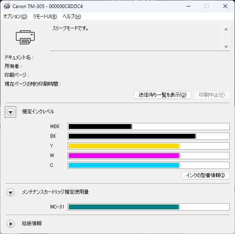235x234 pixels.
Task: Click the 印刷中止(P) button
Action: tap(212, 95)
